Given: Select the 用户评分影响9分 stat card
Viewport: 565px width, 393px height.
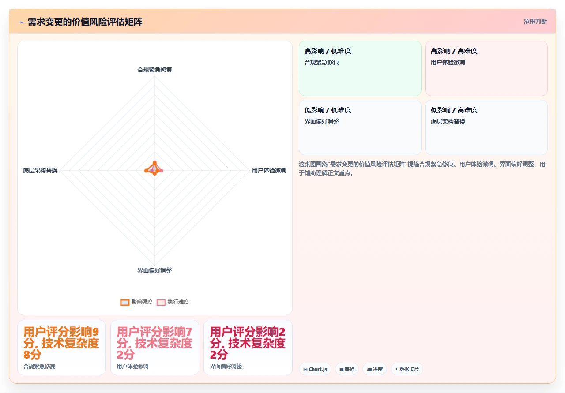Looking at the screenshot, I should [61, 348].
